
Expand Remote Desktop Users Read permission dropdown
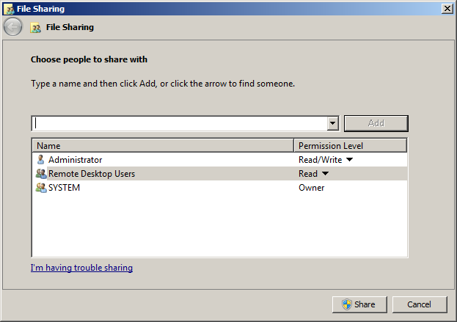pyautogui.click(x=325, y=174)
